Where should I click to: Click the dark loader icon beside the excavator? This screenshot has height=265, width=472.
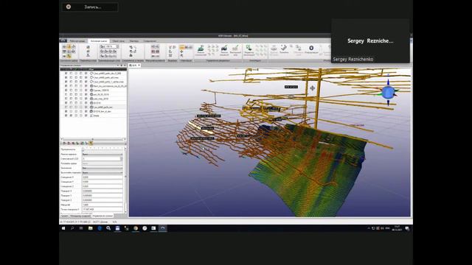click(x=224, y=49)
